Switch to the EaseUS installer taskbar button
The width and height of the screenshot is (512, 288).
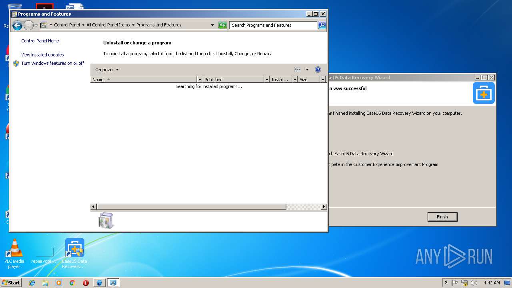pyautogui.click(x=99, y=283)
